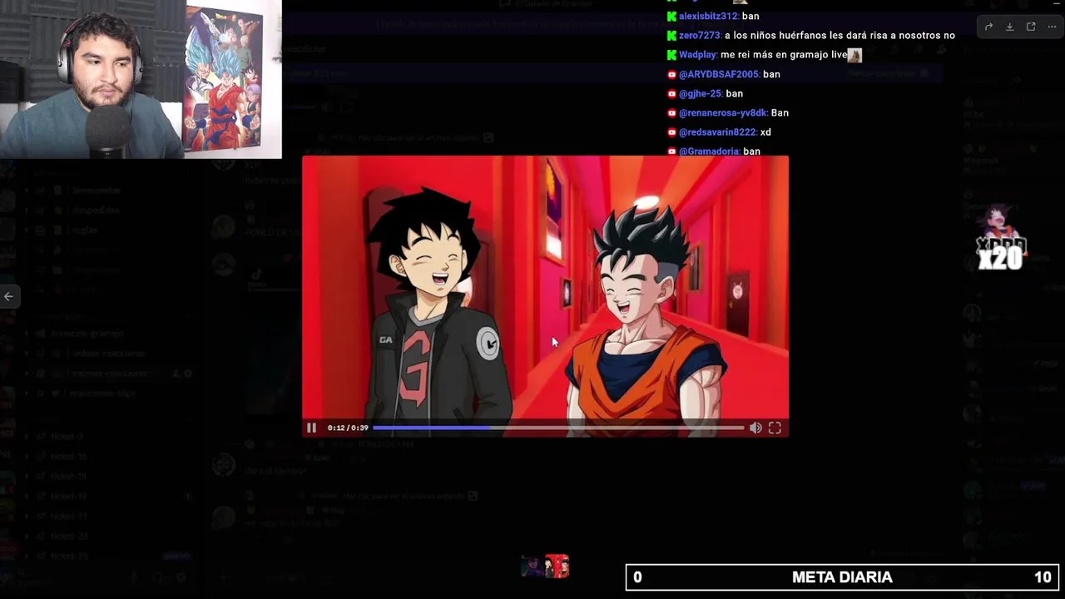Open the bienvenidas channel in Discord sidebar
The width and height of the screenshot is (1065, 599).
click(97, 191)
